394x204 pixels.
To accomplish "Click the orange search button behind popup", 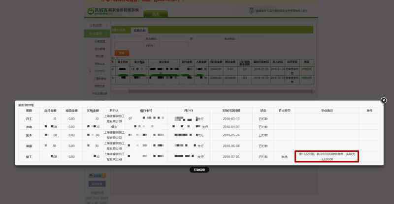I will tap(122, 53).
